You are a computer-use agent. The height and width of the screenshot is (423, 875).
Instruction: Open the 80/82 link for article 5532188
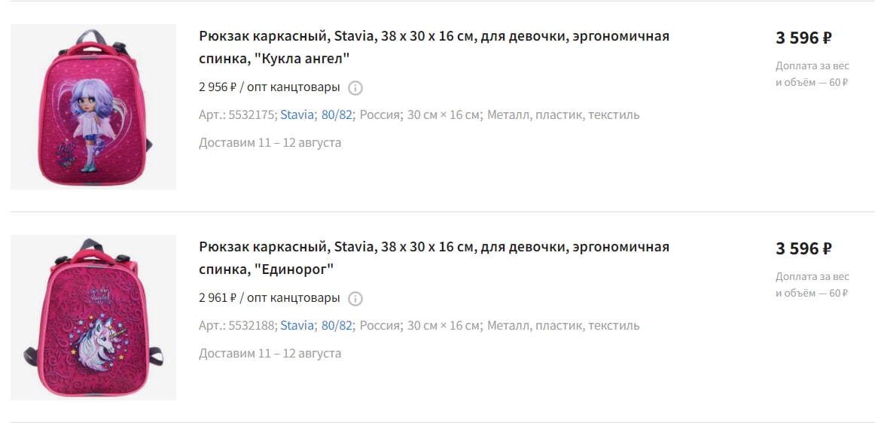click(x=337, y=325)
